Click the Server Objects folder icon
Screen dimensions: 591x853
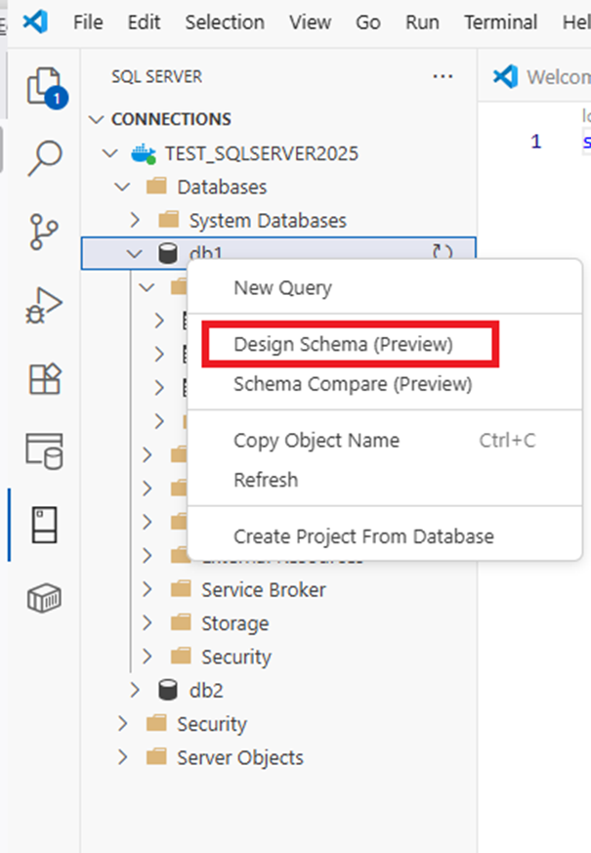click(156, 757)
